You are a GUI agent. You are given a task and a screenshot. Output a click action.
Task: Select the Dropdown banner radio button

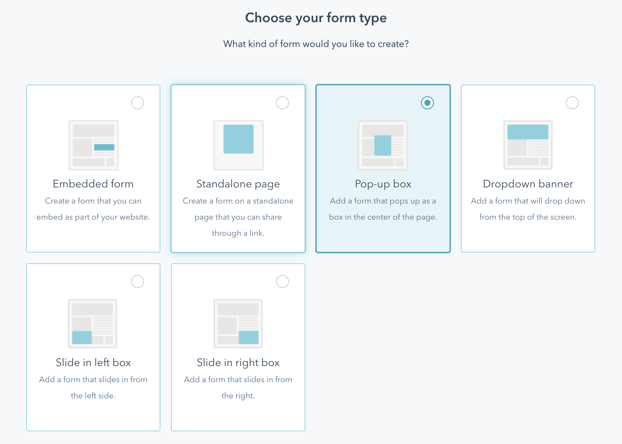[572, 103]
